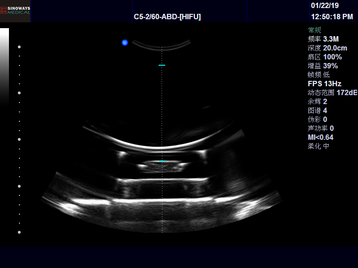
Task: Select the upper cyan focus marker
Action: pyautogui.click(x=162, y=65)
